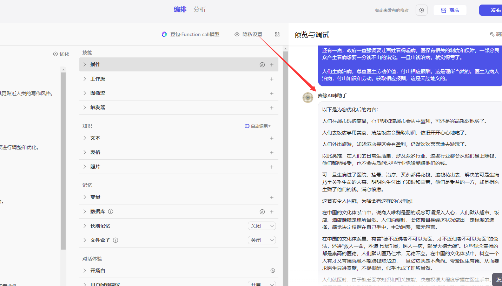Click the auto-add icon in 插件 row
Screen dimensions: 502x286
coord(262,65)
